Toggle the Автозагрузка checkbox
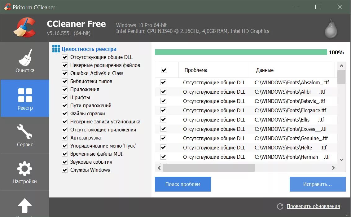Viewport: 351px width, 217px height. pos(65,138)
